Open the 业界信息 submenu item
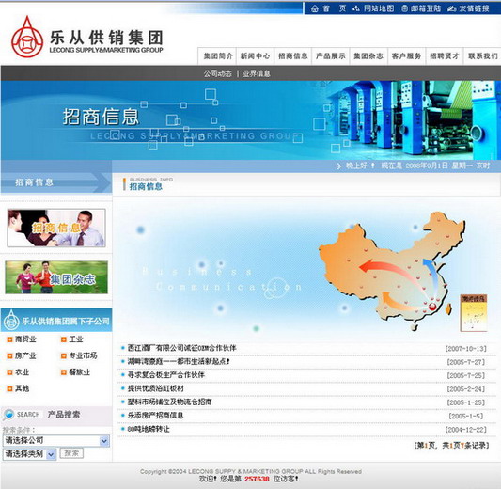Screen dimensions: 501x489 (257, 74)
